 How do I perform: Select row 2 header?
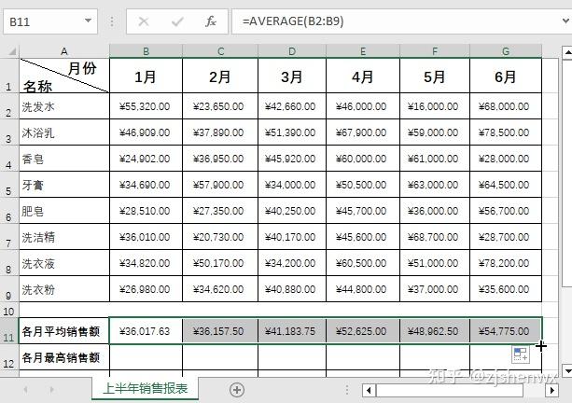pos(9,106)
